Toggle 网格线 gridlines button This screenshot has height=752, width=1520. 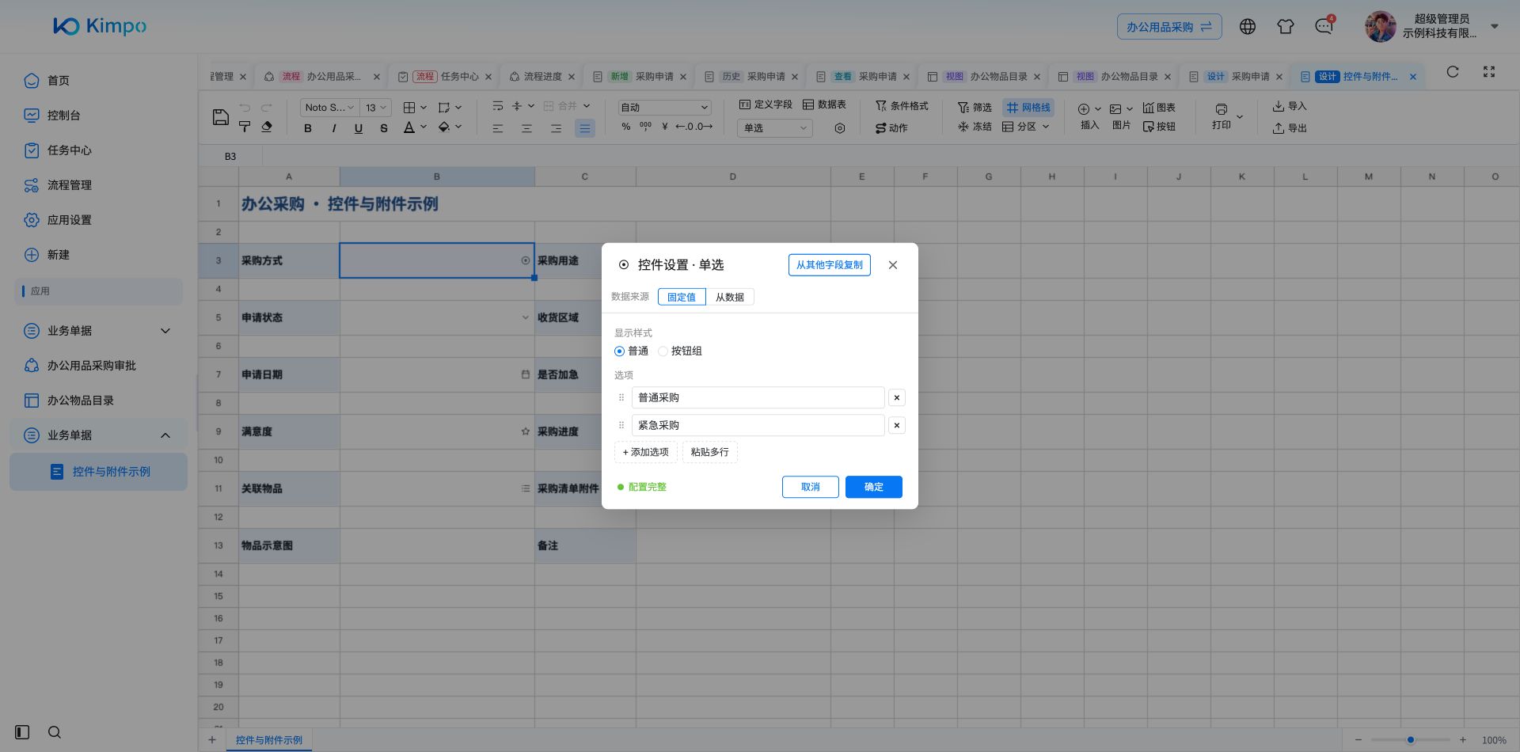point(1028,108)
